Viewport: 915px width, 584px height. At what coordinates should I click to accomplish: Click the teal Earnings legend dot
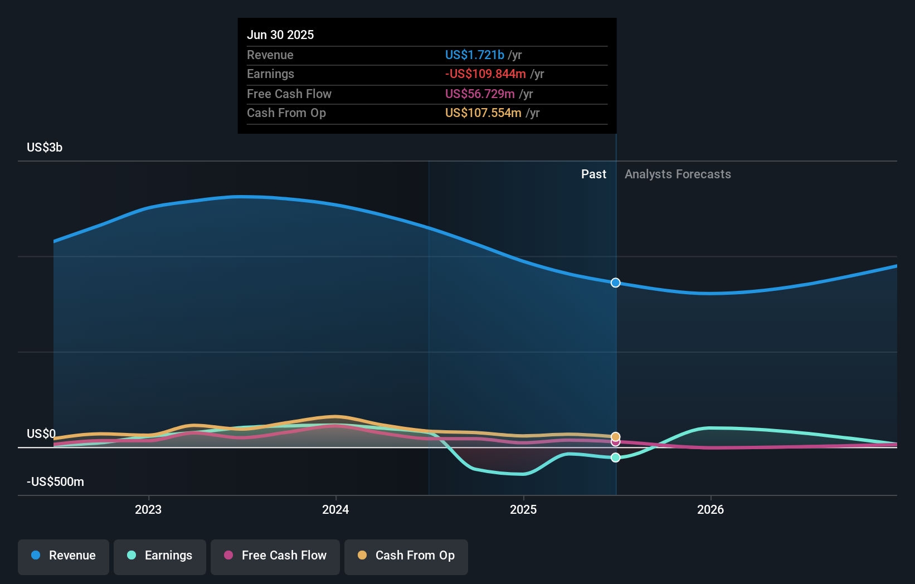[132, 555]
